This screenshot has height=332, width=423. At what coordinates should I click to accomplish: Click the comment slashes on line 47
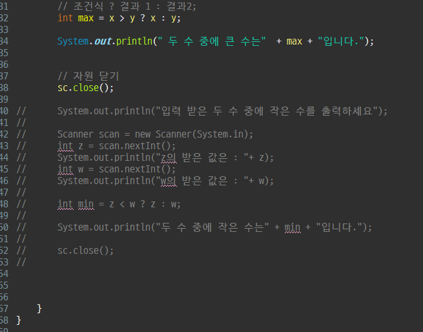[21, 192]
